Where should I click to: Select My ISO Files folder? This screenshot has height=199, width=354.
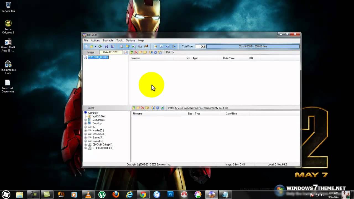[x=99, y=116]
